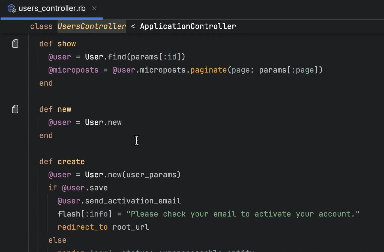The image size is (384, 252).
Task: Click the user_params argument in User.new
Action: [151, 175]
